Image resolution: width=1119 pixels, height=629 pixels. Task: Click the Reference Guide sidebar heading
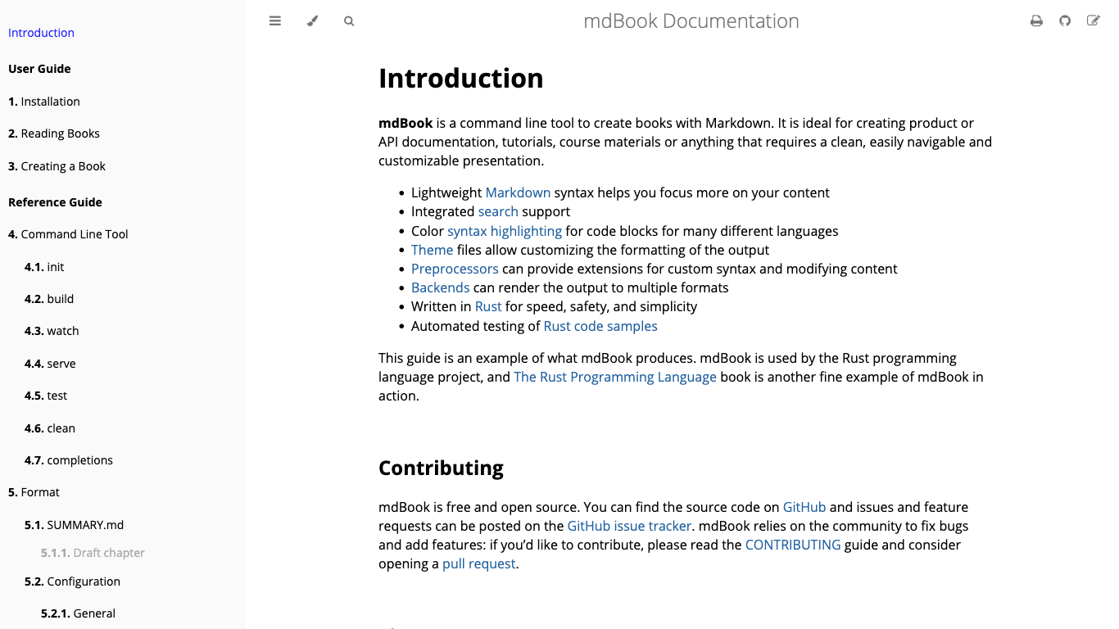click(x=55, y=202)
